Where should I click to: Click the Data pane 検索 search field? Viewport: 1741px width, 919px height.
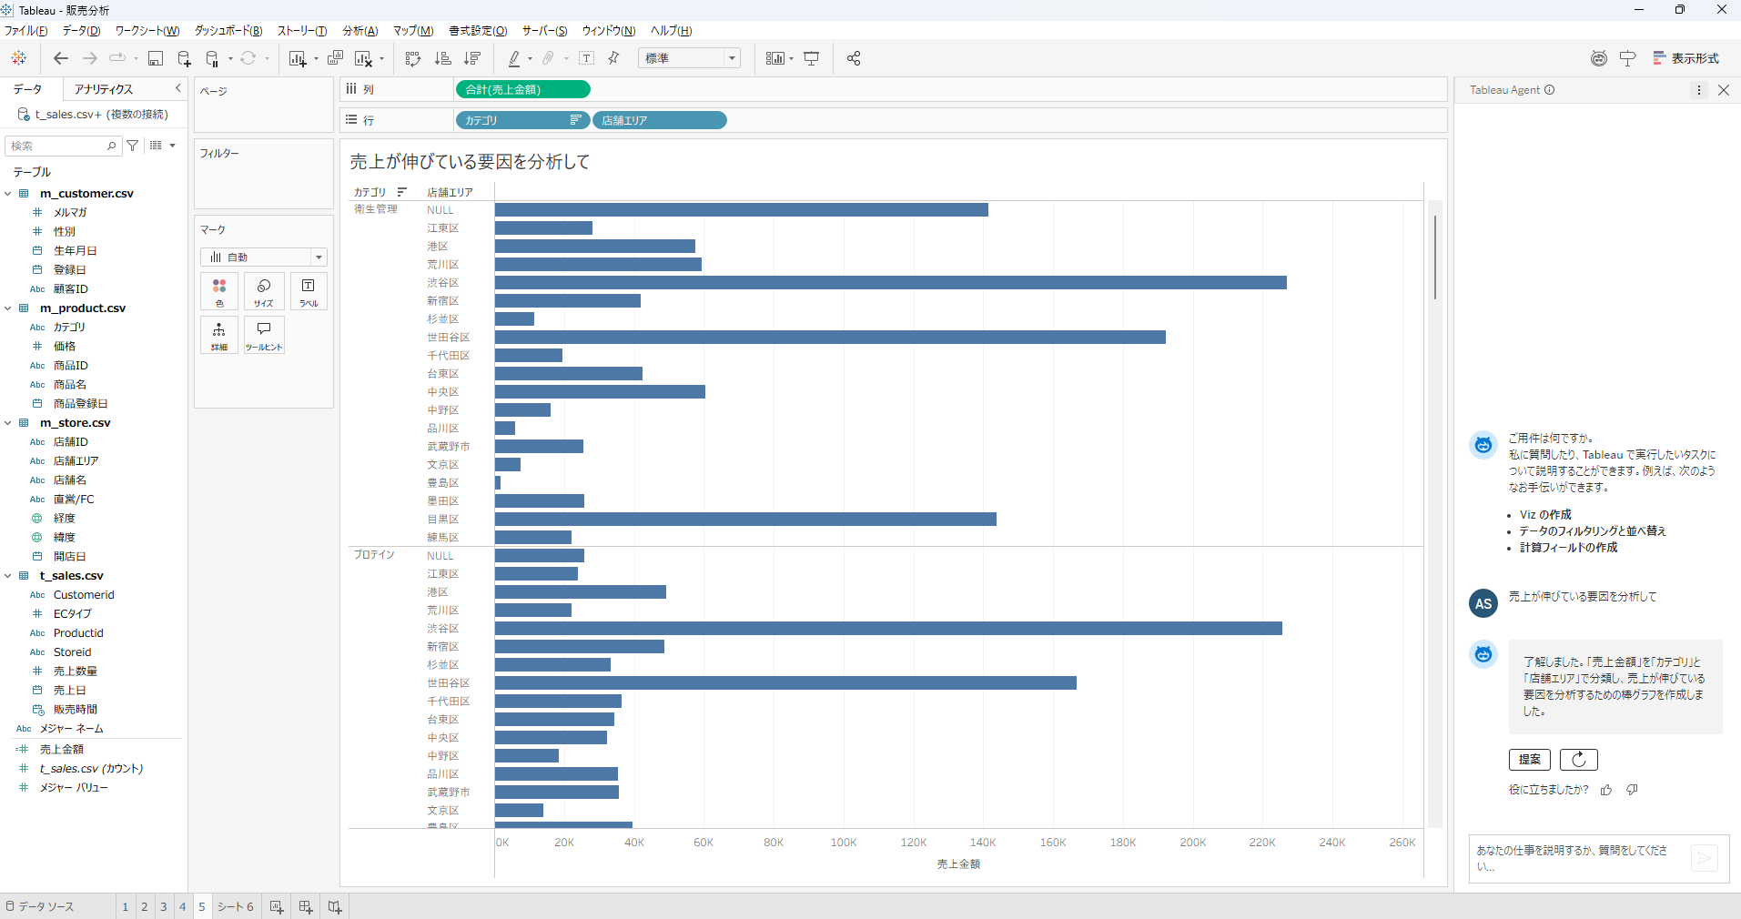pos(63,146)
